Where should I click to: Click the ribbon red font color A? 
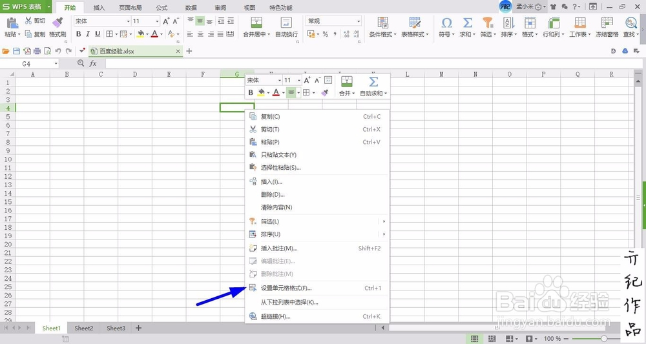click(x=154, y=34)
